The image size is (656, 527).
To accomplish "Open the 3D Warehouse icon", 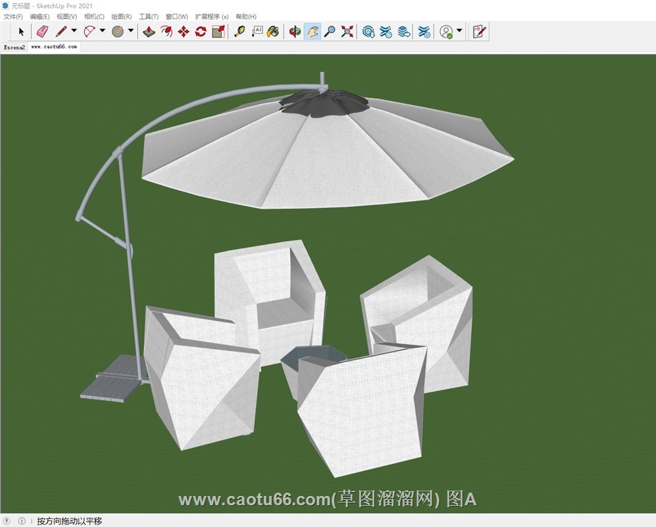I will pos(368,32).
